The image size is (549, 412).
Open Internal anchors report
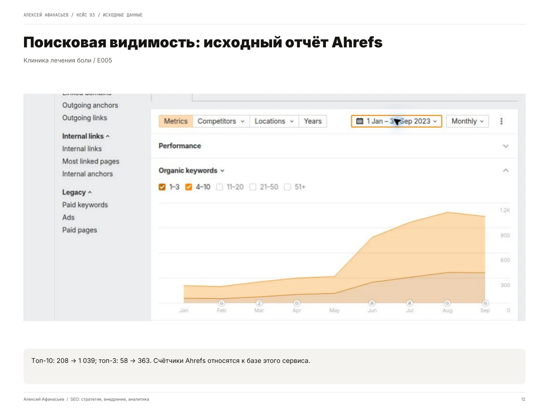[87, 174]
